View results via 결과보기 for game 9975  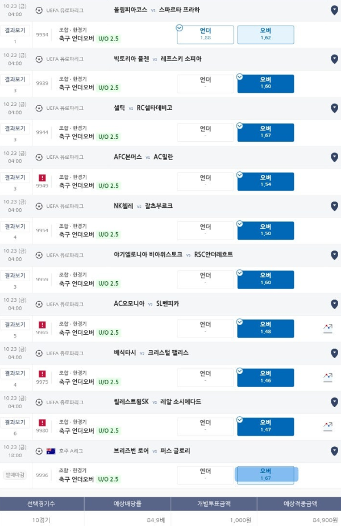tap(15, 373)
